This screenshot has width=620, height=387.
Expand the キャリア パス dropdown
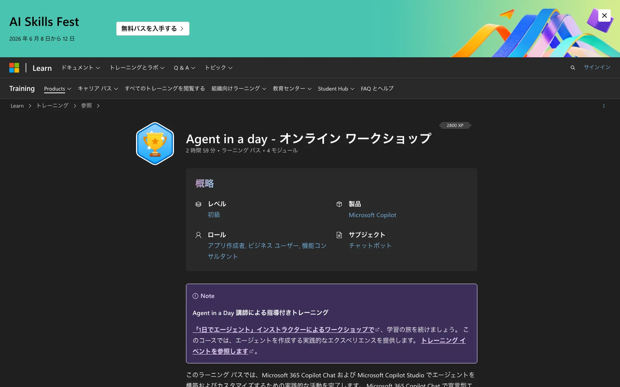(x=98, y=89)
